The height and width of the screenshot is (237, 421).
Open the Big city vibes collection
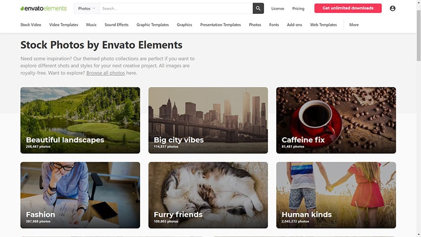pos(208,120)
